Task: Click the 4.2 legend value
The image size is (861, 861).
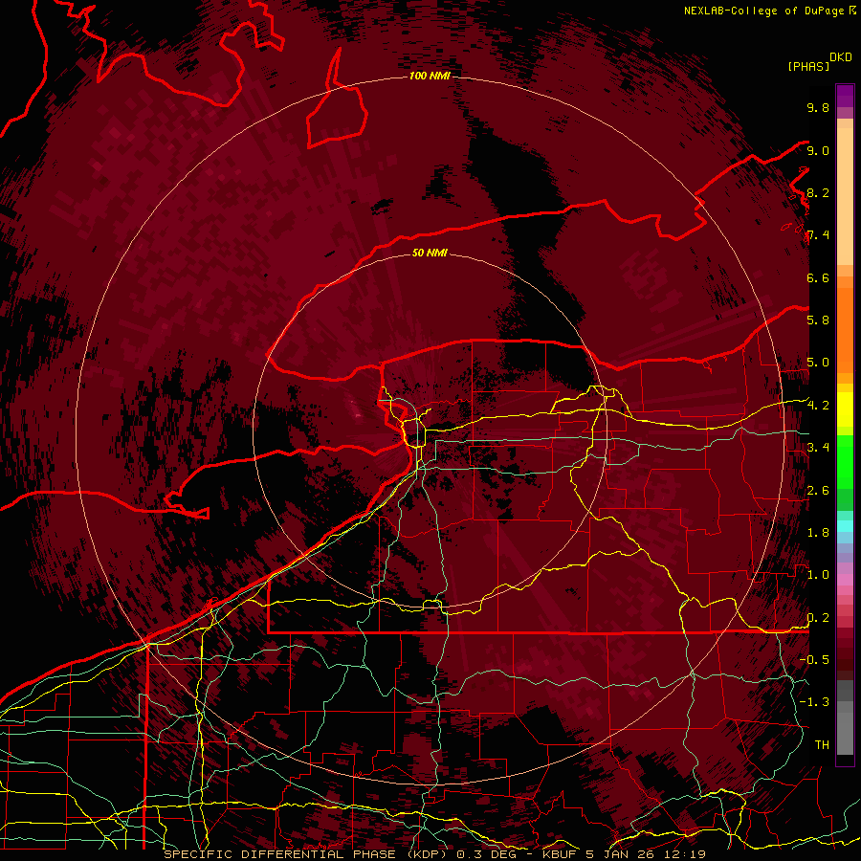Action: pos(818,406)
